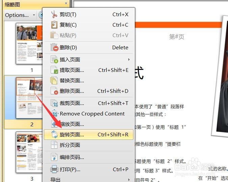Click the crop icon beside 裁剪页面

54,103
